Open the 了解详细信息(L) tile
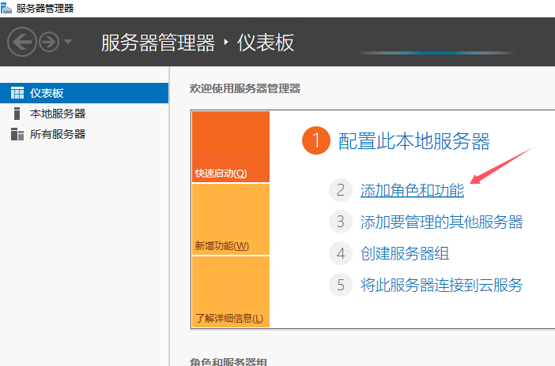Image resolution: width=555 pixels, height=366 pixels. tap(230, 292)
